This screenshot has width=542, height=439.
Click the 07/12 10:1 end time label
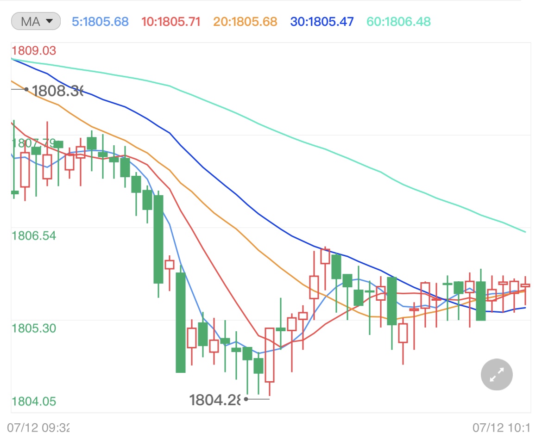tap(501, 427)
